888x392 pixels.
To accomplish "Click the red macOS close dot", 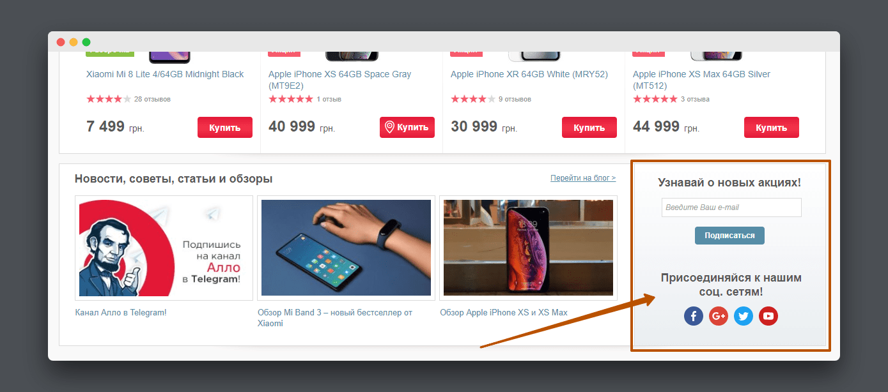I will tap(61, 42).
